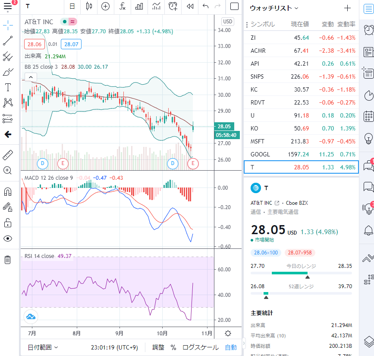Open the hamburger main menu
The image size is (374, 356).
[8, 6]
